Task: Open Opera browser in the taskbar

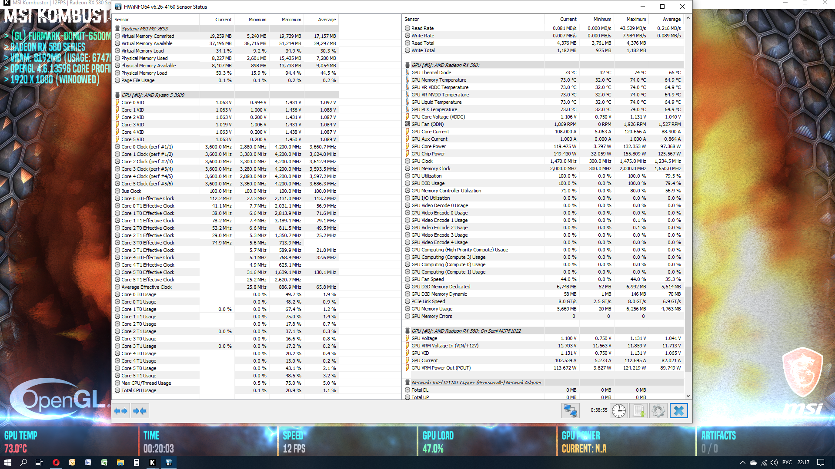Action: point(56,462)
